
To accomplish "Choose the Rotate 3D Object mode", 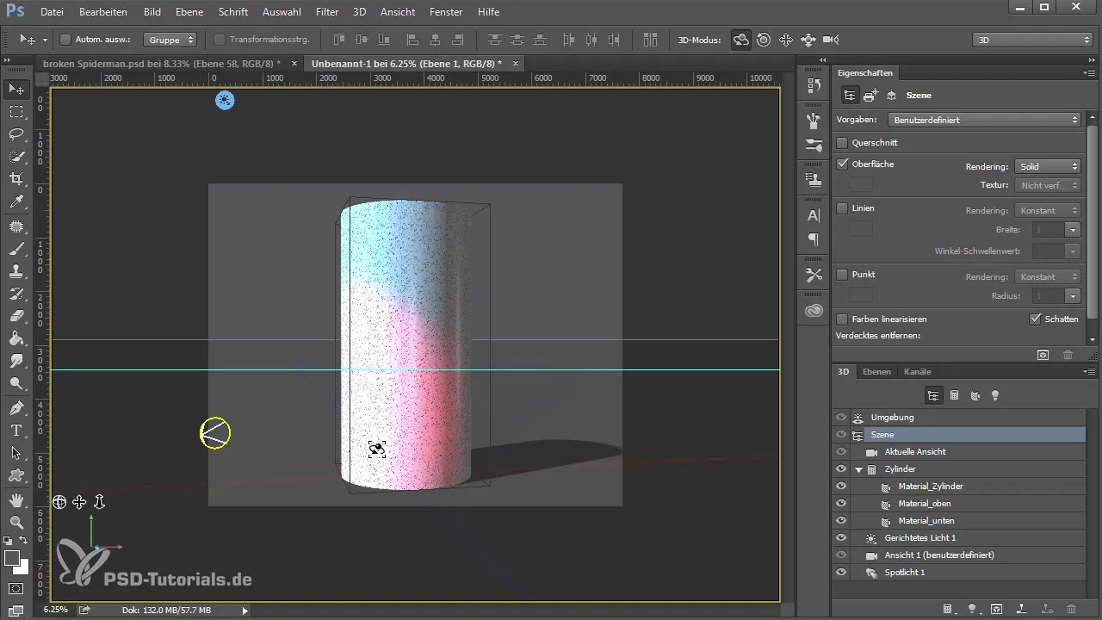I will (x=740, y=40).
